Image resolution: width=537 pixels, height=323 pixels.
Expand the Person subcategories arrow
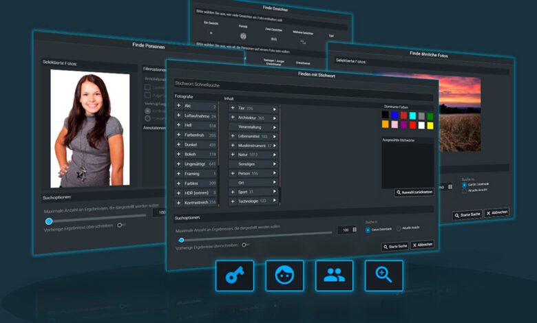(x=274, y=173)
